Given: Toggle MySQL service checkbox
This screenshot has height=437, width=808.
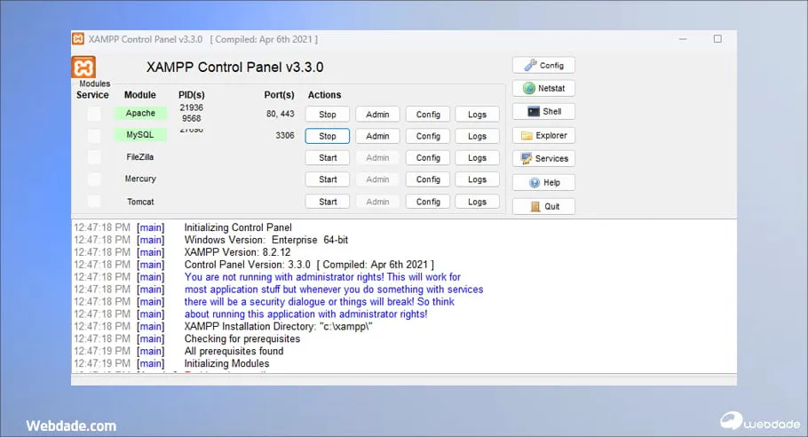Looking at the screenshot, I should tap(94, 136).
